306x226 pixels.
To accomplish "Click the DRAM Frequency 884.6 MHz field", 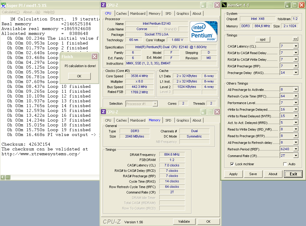I will pyautogui.click(x=172, y=154).
